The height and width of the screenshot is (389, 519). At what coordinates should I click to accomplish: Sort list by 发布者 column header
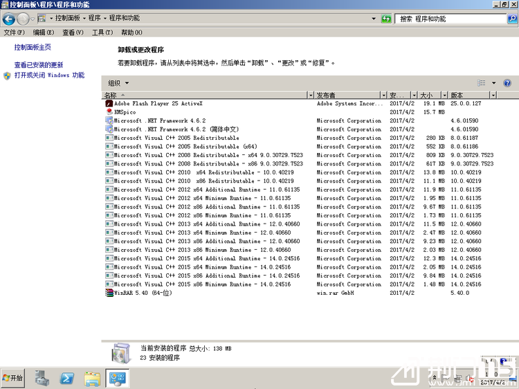tap(347, 95)
